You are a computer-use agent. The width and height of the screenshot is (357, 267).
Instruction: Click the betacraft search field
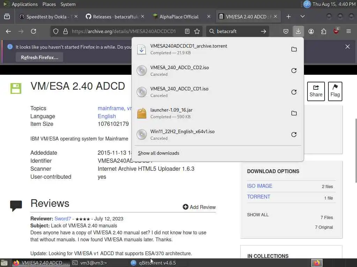pyautogui.click(x=237, y=31)
